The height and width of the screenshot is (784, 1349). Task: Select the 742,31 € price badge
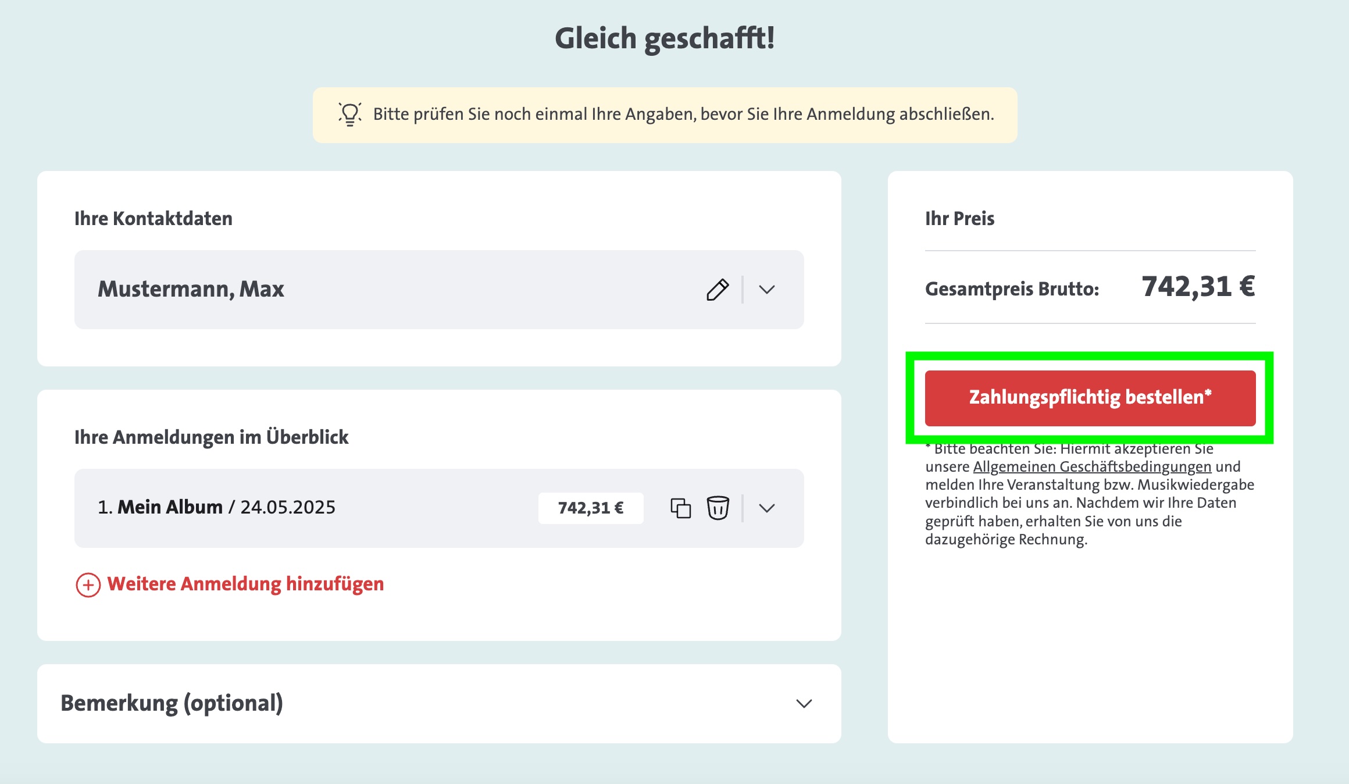pyautogui.click(x=591, y=508)
